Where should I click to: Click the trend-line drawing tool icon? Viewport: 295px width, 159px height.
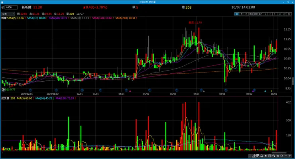(254, 156)
